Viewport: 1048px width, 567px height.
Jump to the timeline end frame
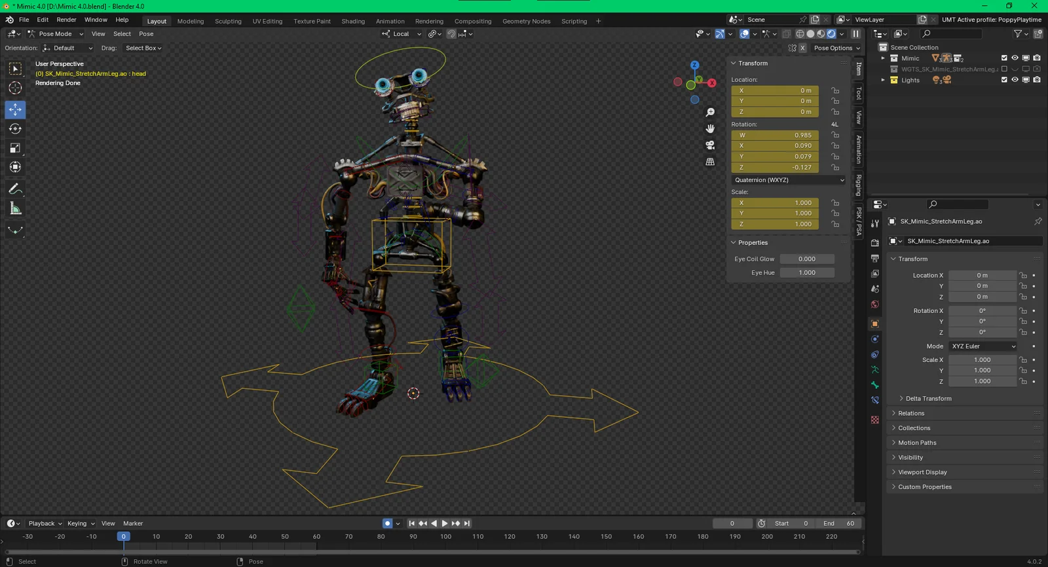(467, 523)
